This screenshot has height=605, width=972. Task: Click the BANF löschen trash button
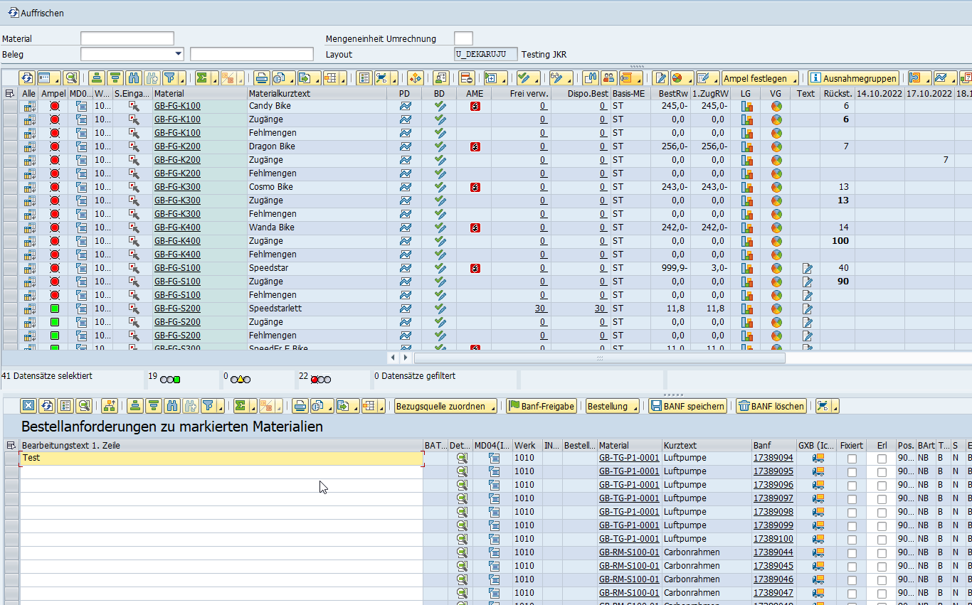coord(771,407)
